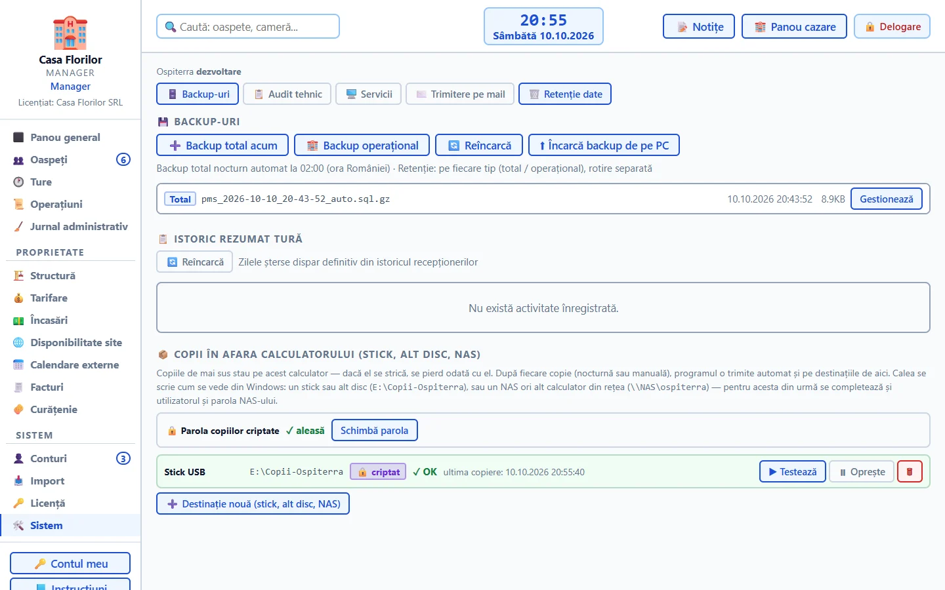Click the red trash icon for Stick USB
This screenshot has width=945, height=590.
pyautogui.click(x=910, y=471)
